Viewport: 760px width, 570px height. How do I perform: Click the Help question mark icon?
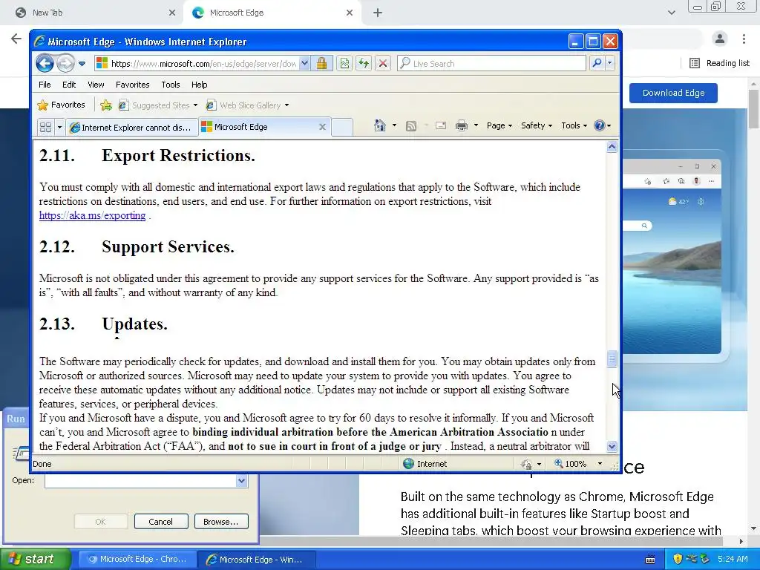(x=600, y=125)
